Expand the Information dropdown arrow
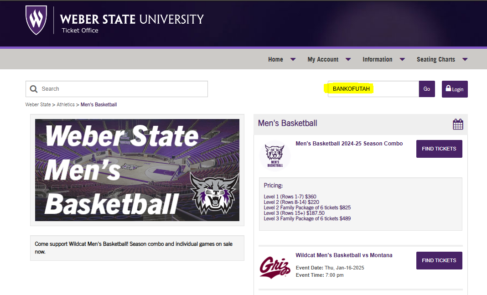487x295 pixels. tap(402, 59)
